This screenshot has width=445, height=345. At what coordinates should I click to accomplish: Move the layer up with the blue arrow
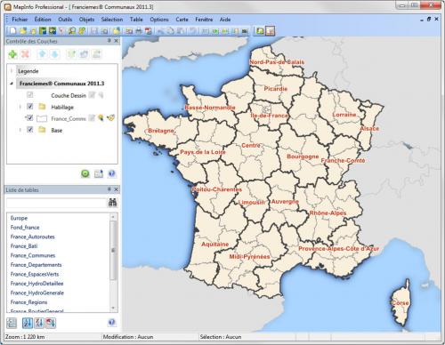(42, 54)
